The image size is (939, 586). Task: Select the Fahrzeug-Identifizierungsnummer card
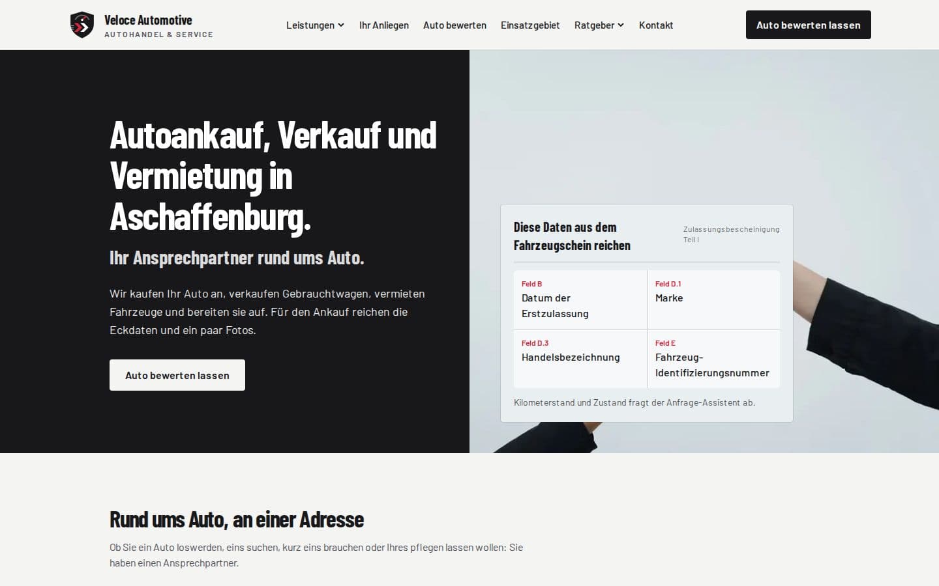(x=713, y=359)
